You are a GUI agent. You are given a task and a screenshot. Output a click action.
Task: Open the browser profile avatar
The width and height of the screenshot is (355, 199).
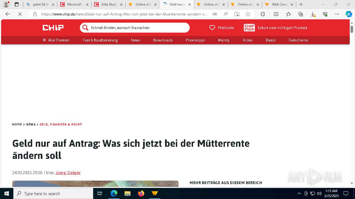(x=6, y=4)
